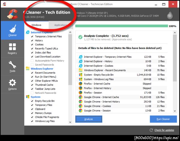
Task: Click the System category heading
Action: click(x=35, y=97)
